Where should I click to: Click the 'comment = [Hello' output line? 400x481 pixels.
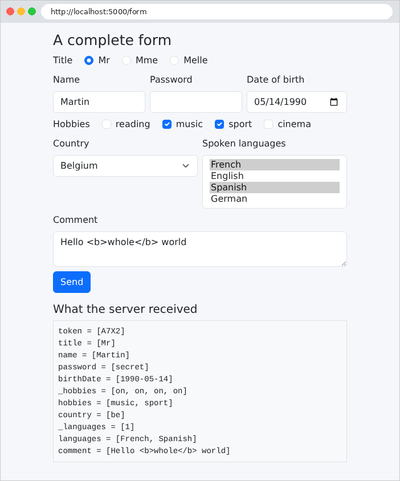[144, 451]
